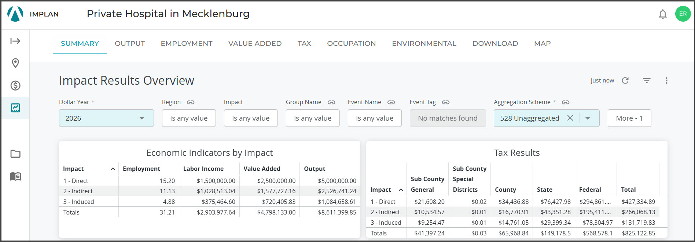Image resolution: width=695 pixels, height=242 pixels.
Task: Open the ER user account avatar
Action: 683,14
